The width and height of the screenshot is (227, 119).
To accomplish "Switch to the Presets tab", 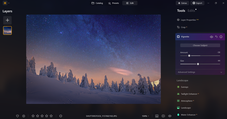I will (x=113, y=3).
